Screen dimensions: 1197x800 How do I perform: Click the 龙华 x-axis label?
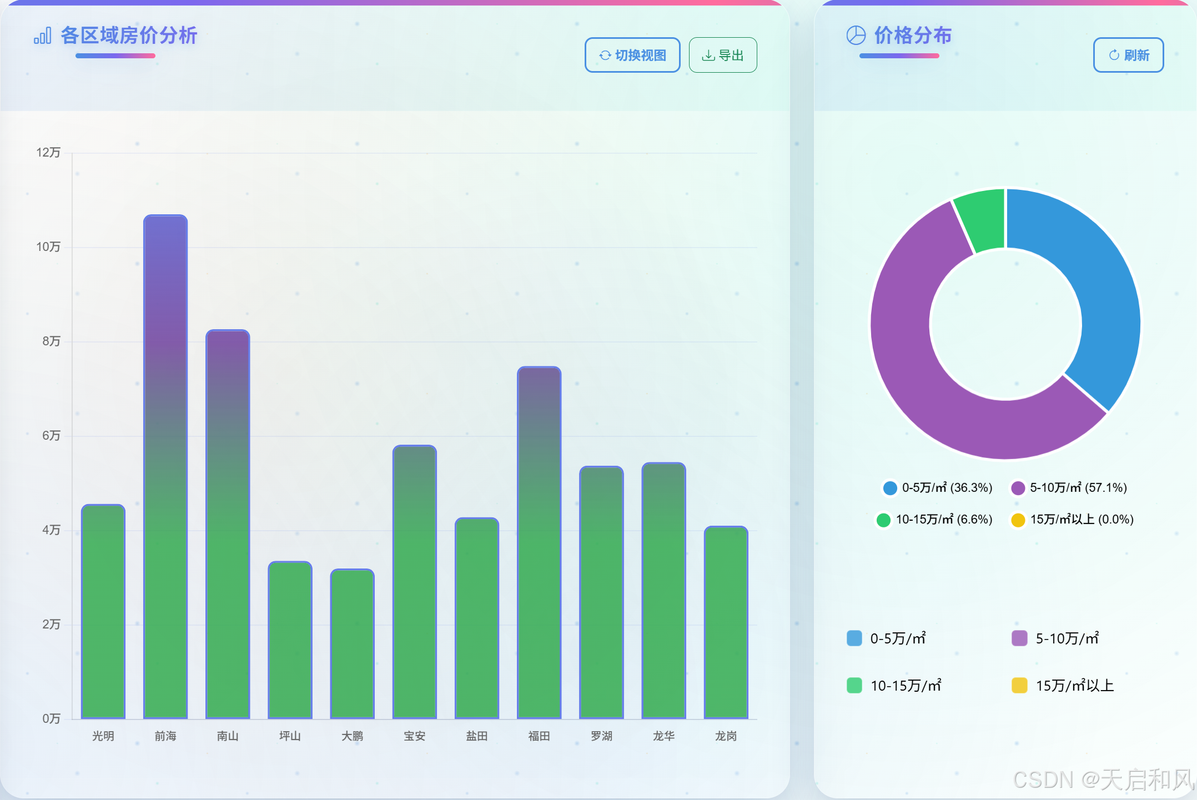click(x=664, y=736)
